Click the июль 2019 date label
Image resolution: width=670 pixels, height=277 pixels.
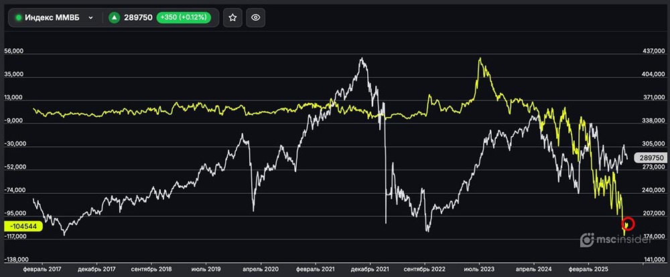coord(206,270)
